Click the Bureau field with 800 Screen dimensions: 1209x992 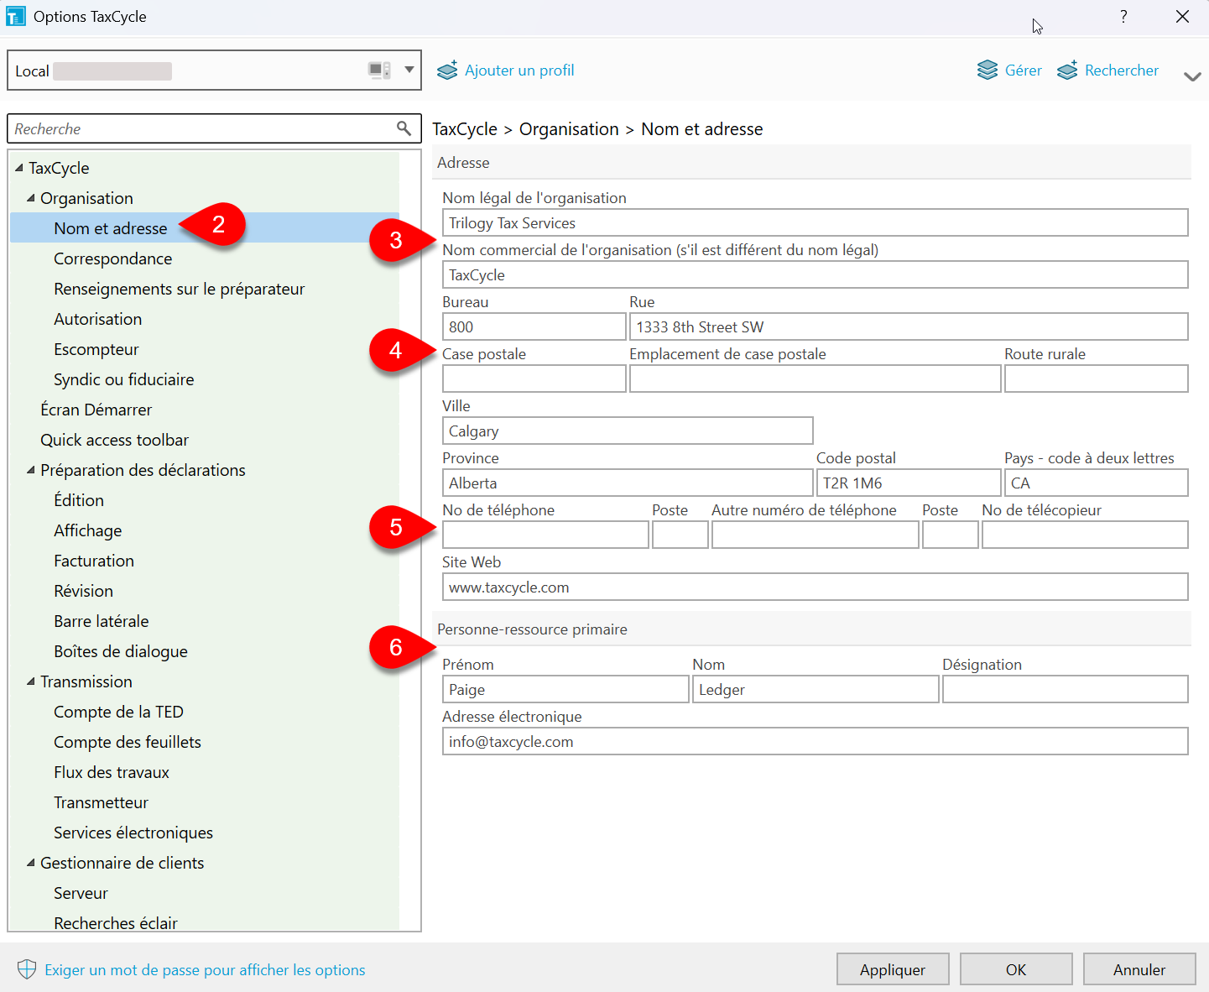[x=534, y=326]
